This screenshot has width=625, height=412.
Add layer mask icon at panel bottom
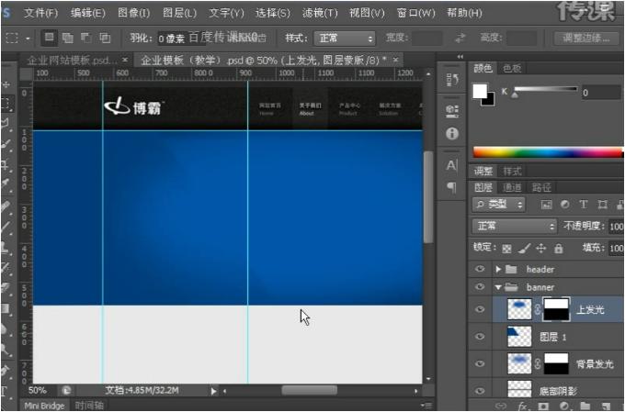(543, 406)
